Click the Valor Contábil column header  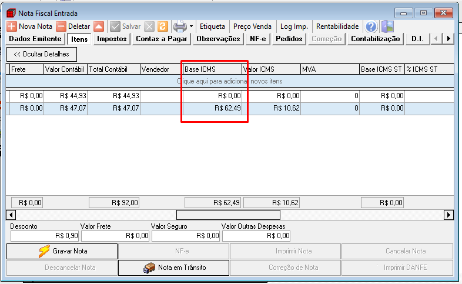65,69
